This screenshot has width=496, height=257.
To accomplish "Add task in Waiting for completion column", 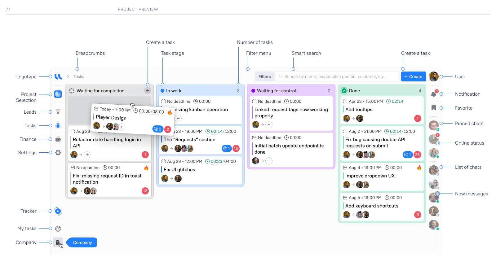I will click(x=148, y=91).
